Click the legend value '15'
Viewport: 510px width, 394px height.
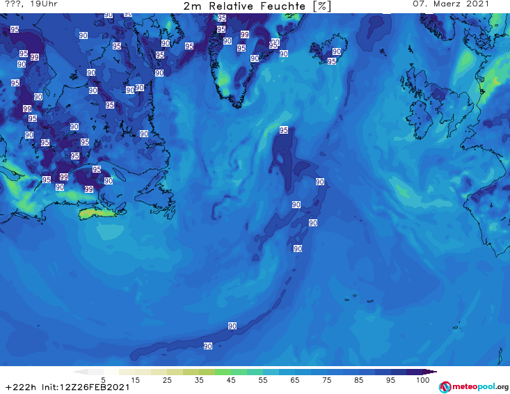(x=135, y=380)
